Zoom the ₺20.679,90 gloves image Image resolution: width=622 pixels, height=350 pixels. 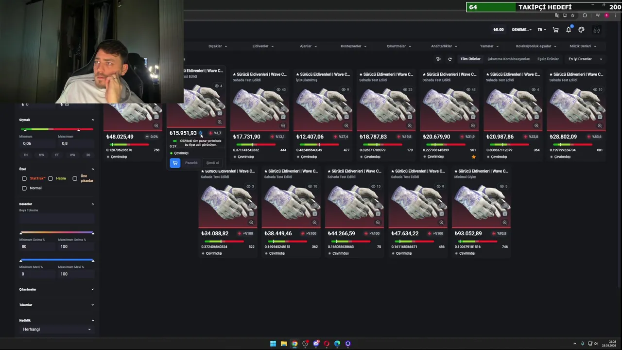pyautogui.click(x=473, y=125)
